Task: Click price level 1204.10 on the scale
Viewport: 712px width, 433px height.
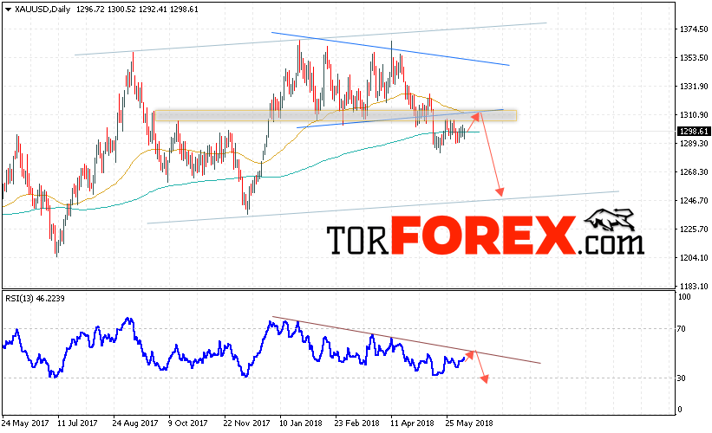Action: click(x=694, y=257)
